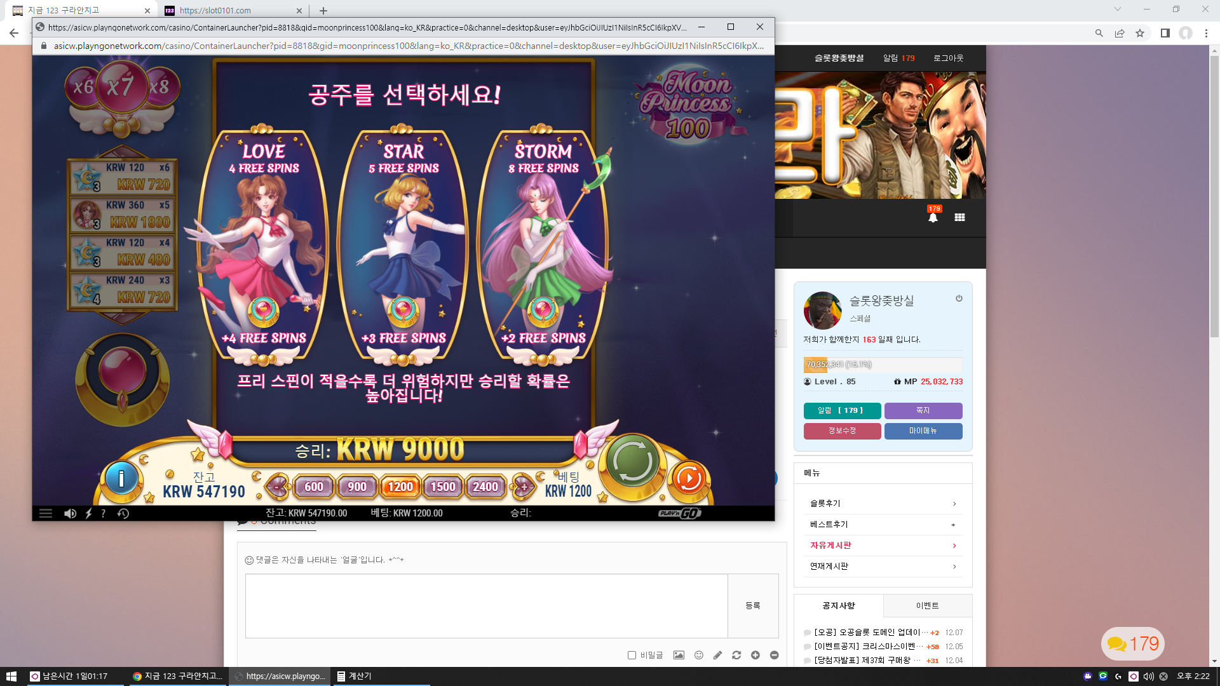Open the 크리스마스이벤 event notice link

tap(869, 647)
